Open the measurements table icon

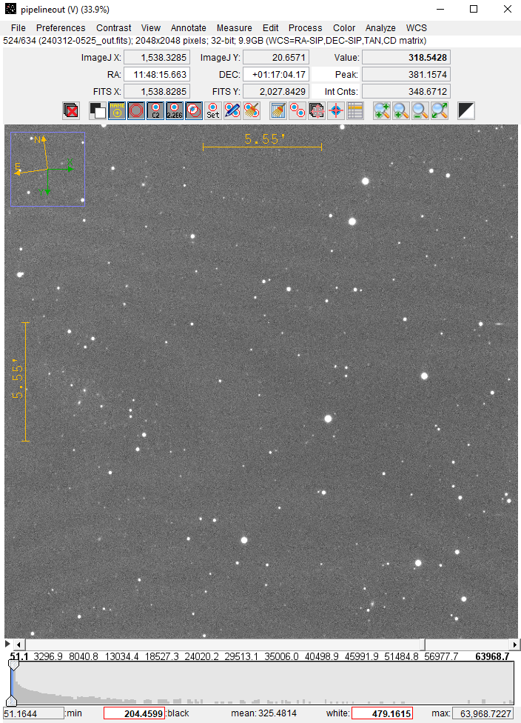pos(354,111)
